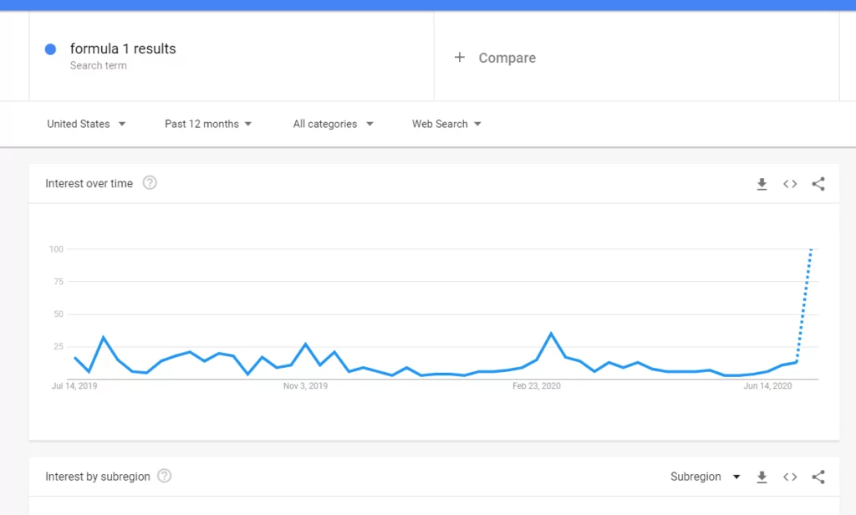Click the Jul 14, 2019 axis label
This screenshot has width=856, height=515.
click(x=73, y=385)
